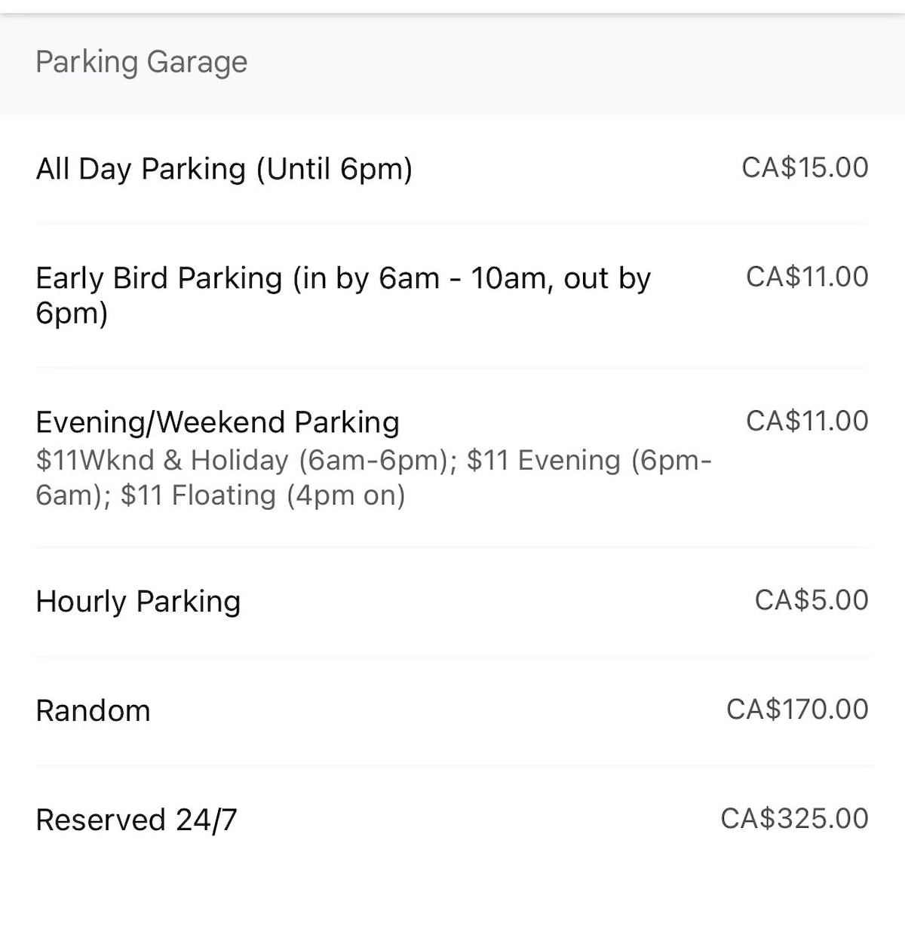Viewport: 905px width, 938px height.
Task: Tap the CA$15.00 all day price
Action: 805,167
